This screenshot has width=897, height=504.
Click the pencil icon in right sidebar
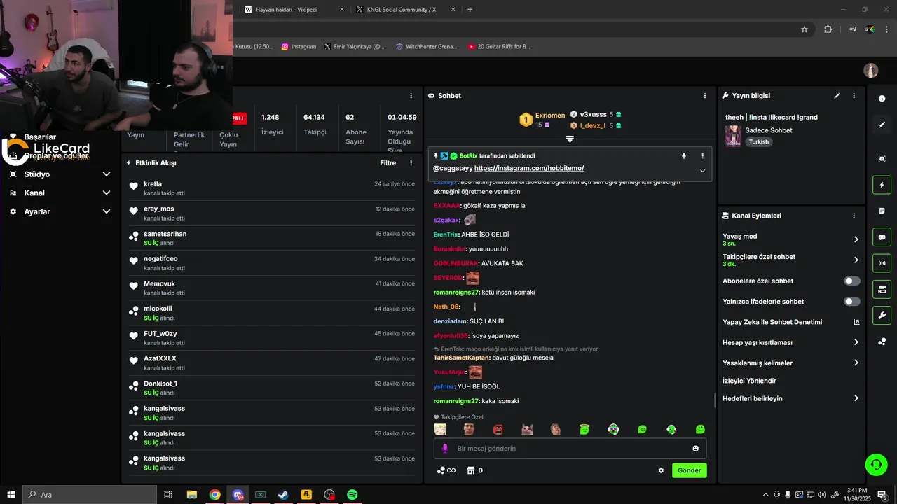tap(882, 125)
